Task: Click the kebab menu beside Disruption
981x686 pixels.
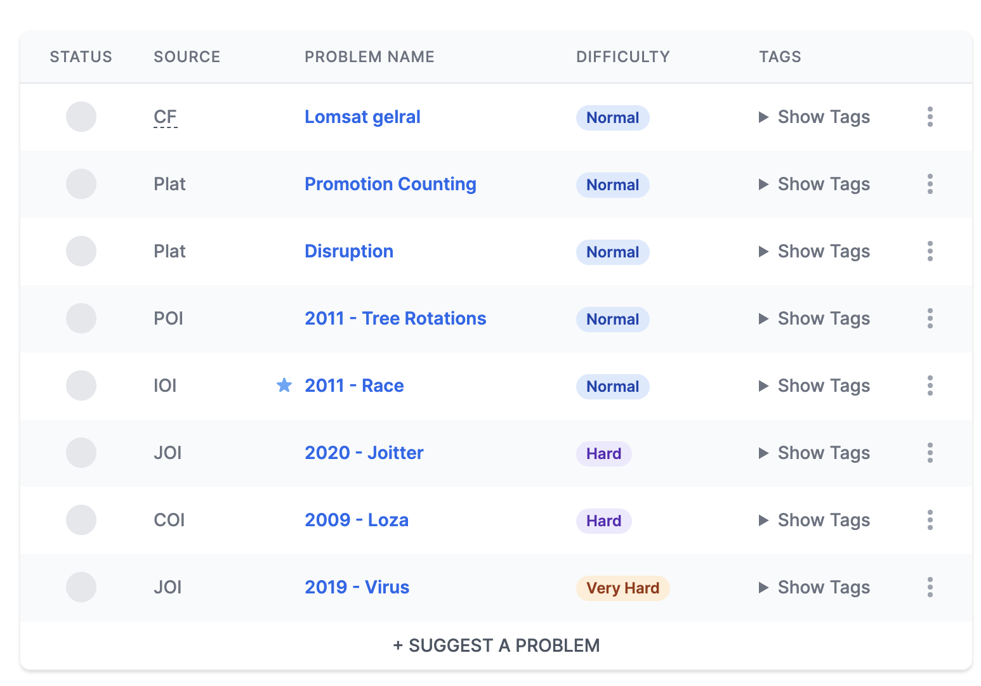Action: point(929,251)
